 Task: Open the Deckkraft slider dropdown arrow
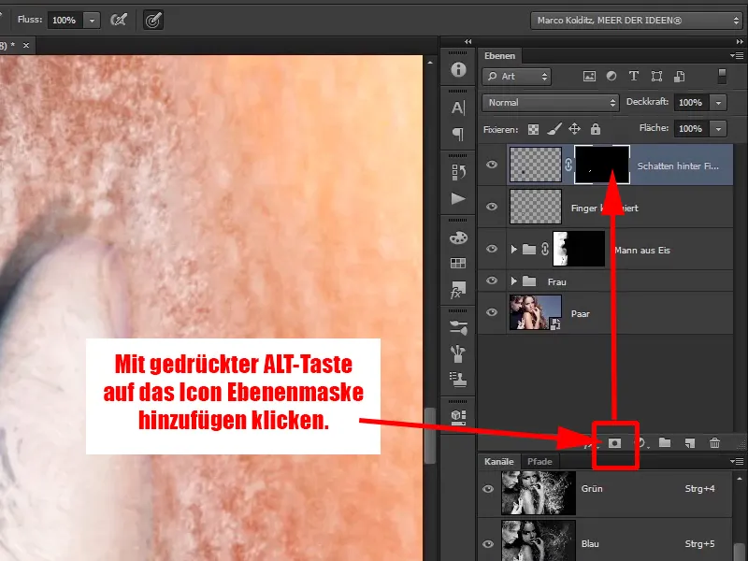(718, 103)
